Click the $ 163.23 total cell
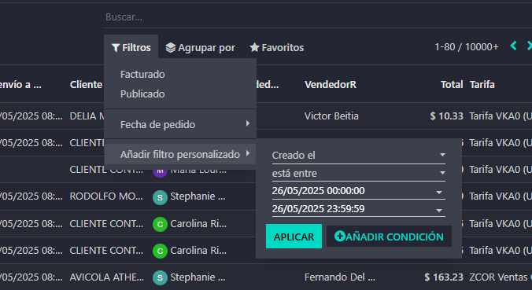The image size is (532, 290). tap(444, 277)
